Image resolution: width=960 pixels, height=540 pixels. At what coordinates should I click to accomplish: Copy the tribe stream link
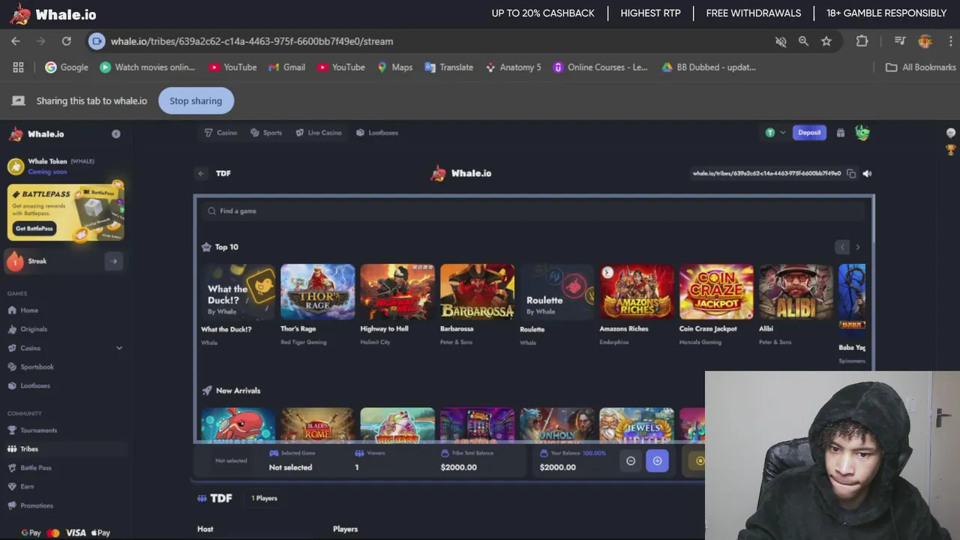coord(851,173)
